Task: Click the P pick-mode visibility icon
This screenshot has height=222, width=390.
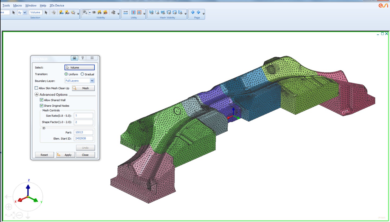Action: pyautogui.click(x=85, y=12)
